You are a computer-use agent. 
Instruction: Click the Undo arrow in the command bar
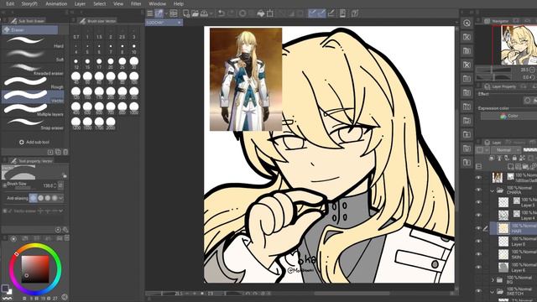coord(222,13)
